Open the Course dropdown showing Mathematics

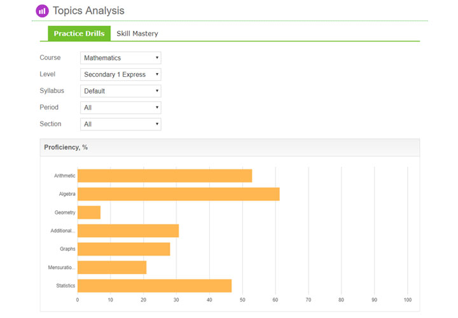[x=121, y=58]
